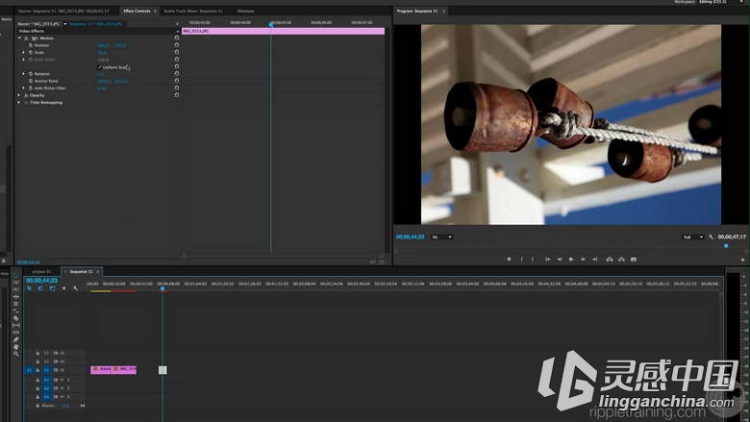Reset the Opacity effect

pyautogui.click(x=177, y=95)
